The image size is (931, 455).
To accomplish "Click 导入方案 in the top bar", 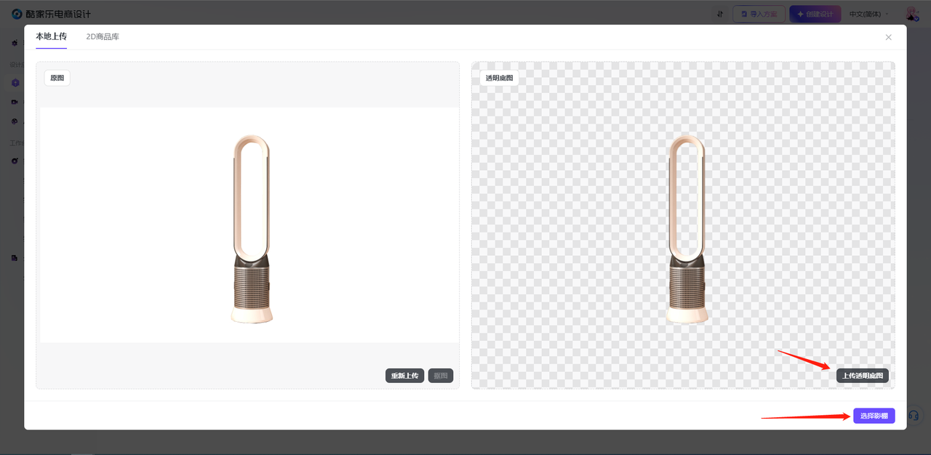I will [759, 14].
